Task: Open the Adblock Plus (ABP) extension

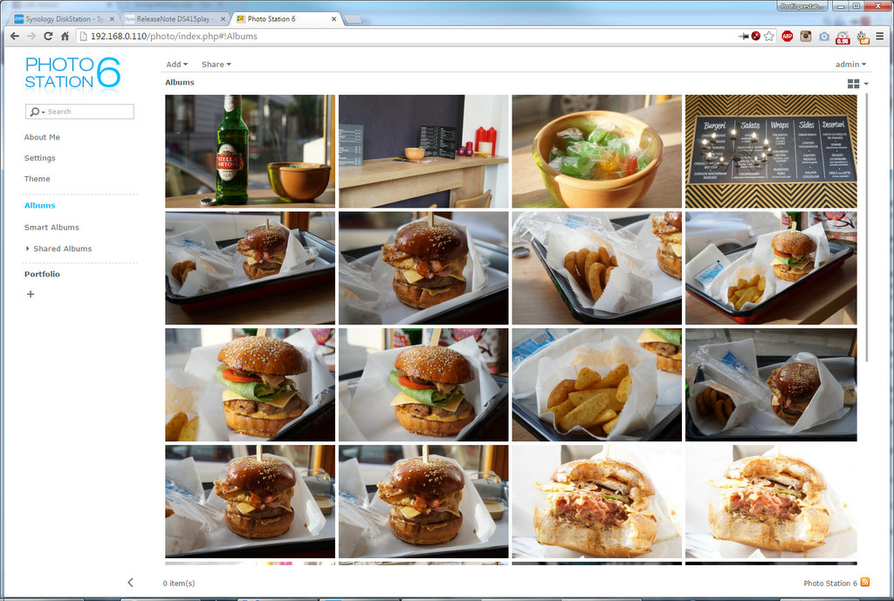Action: [x=787, y=36]
